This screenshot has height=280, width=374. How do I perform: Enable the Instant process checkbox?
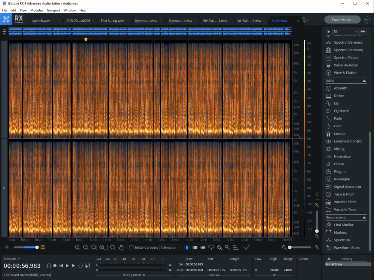(131, 248)
